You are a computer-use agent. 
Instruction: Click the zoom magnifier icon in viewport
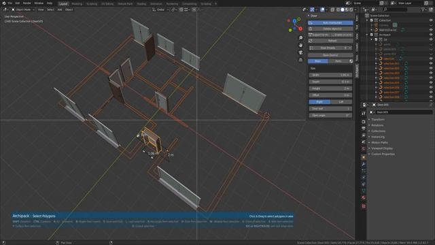click(x=300, y=38)
